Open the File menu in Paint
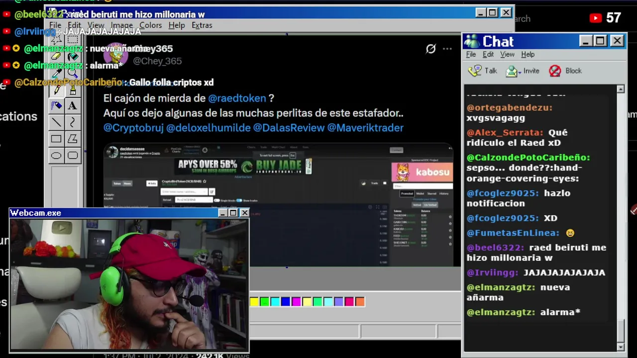 pyautogui.click(x=55, y=25)
